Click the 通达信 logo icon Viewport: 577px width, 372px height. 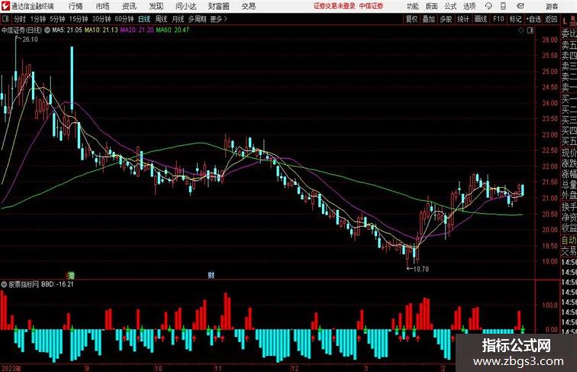5,6
